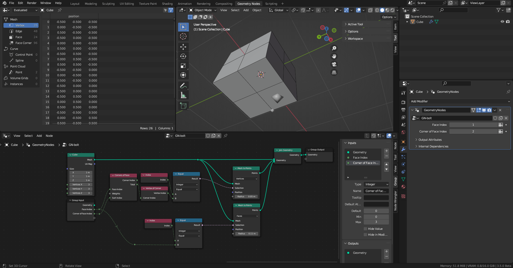Image resolution: width=513 pixels, height=268 pixels.
Task: Open the Object Mode dropdown
Action: click(x=202, y=10)
